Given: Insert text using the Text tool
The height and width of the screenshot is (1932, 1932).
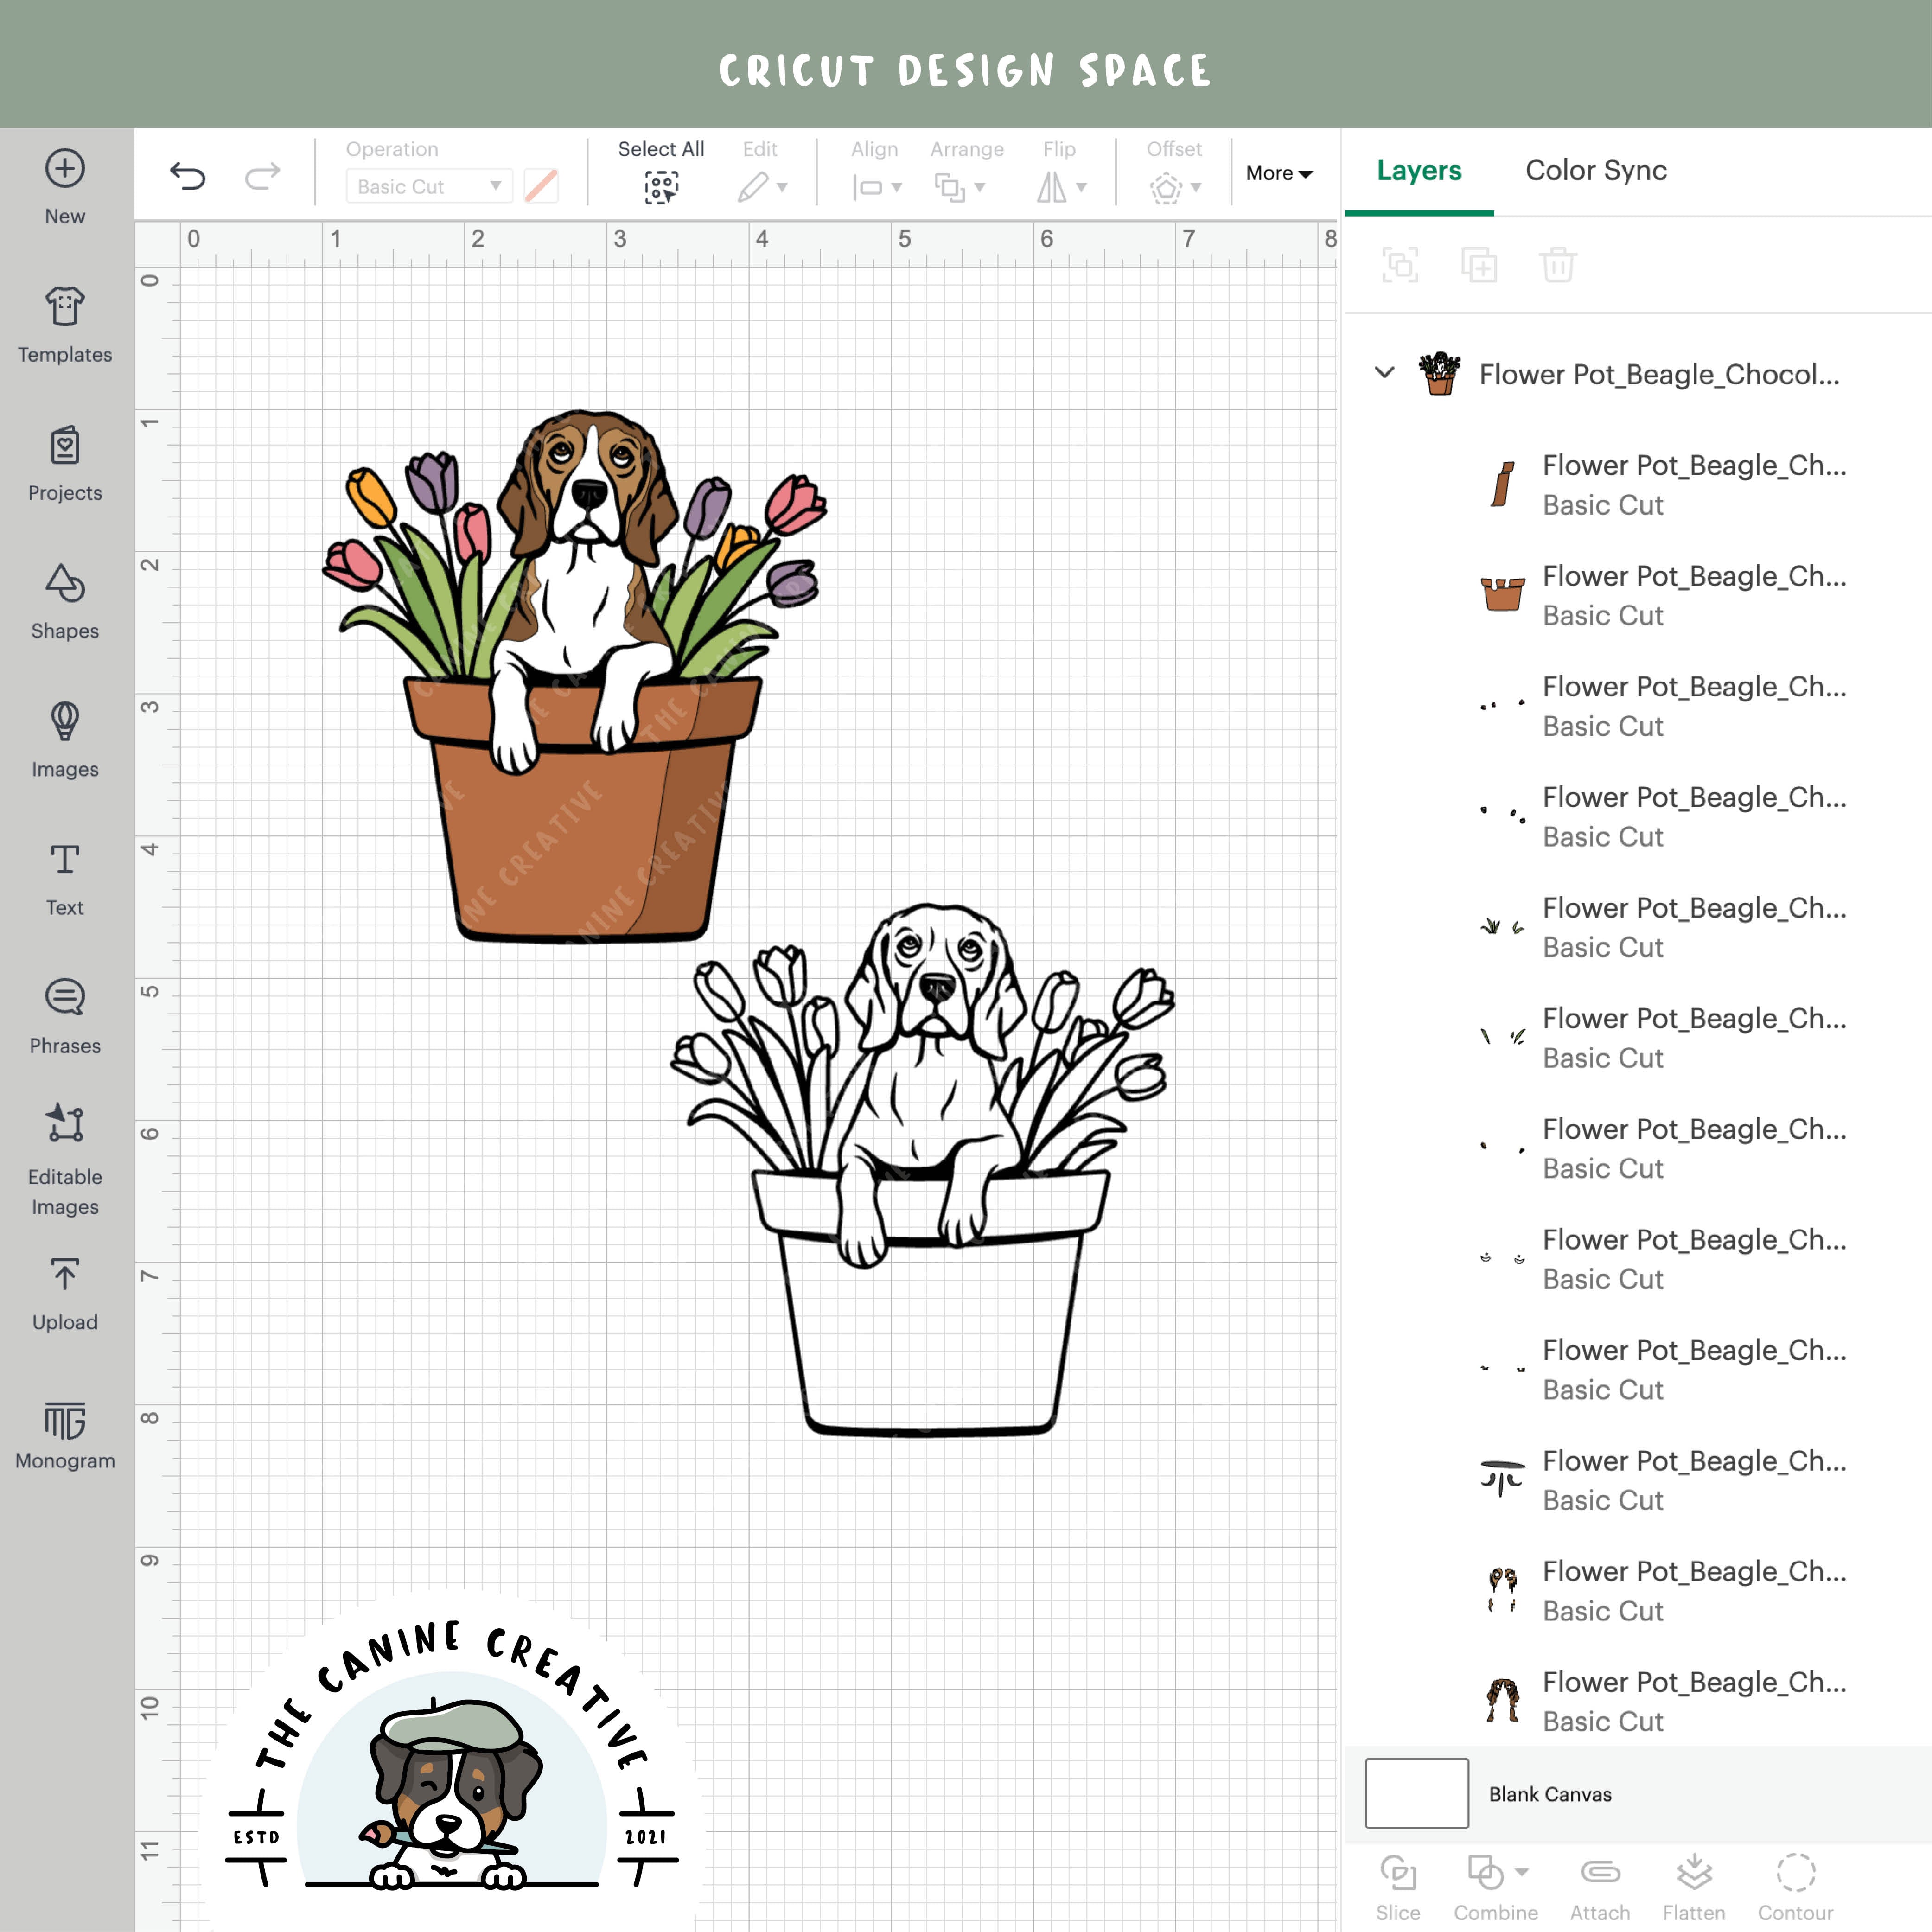Looking at the screenshot, I should coord(64,878).
